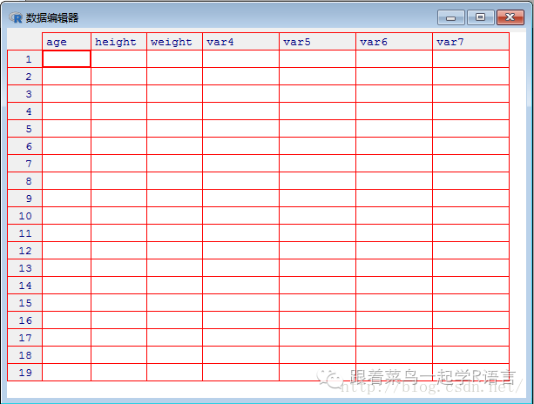Select row header 15
The width and height of the screenshot is (534, 404).
coord(25,303)
